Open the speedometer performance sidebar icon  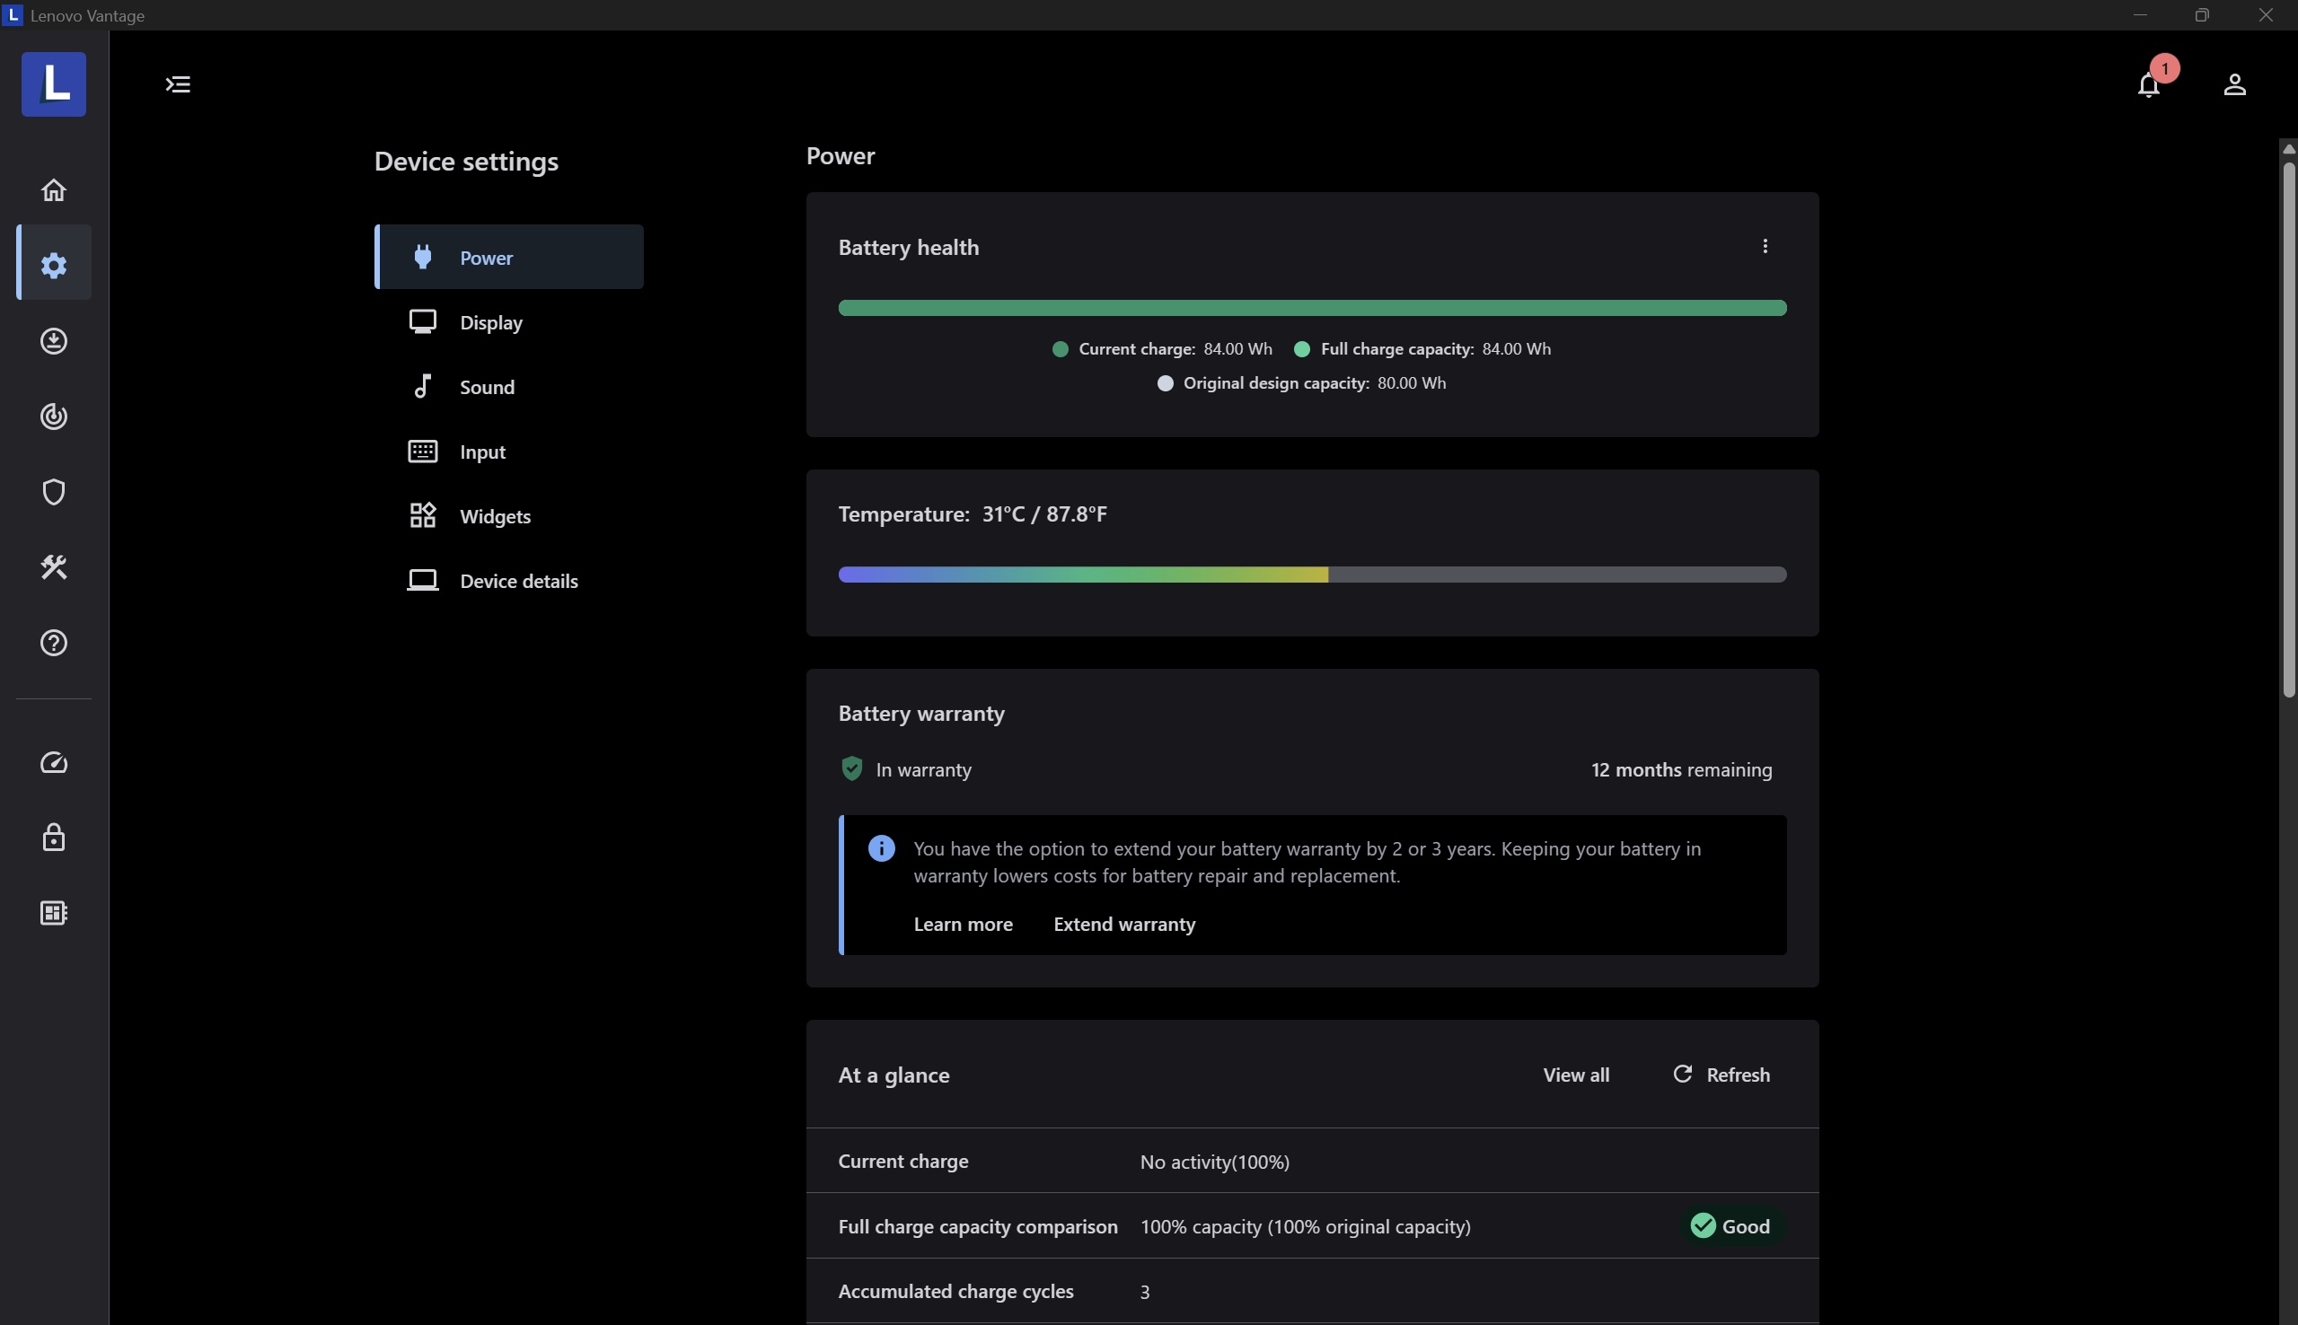pyautogui.click(x=54, y=761)
